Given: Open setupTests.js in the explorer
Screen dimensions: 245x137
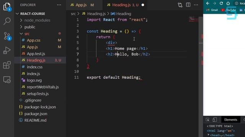Looking at the screenshot, I should [x=38, y=94].
